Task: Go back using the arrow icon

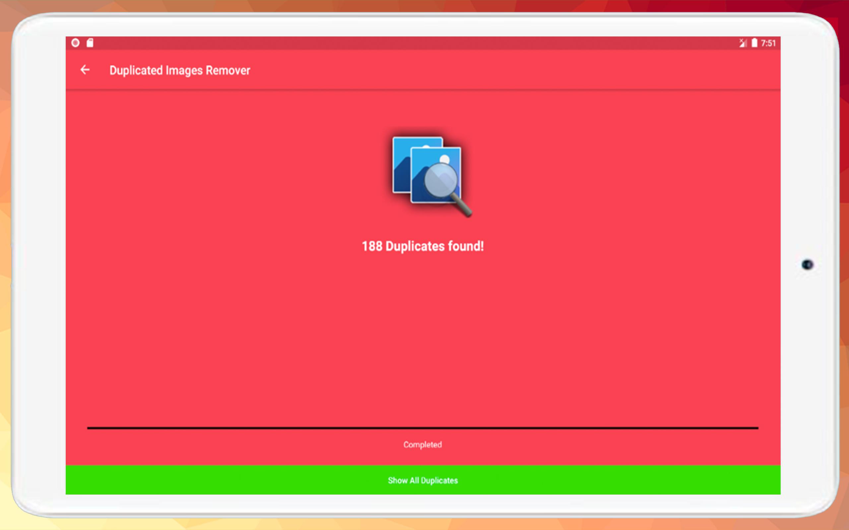Action: click(x=85, y=70)
